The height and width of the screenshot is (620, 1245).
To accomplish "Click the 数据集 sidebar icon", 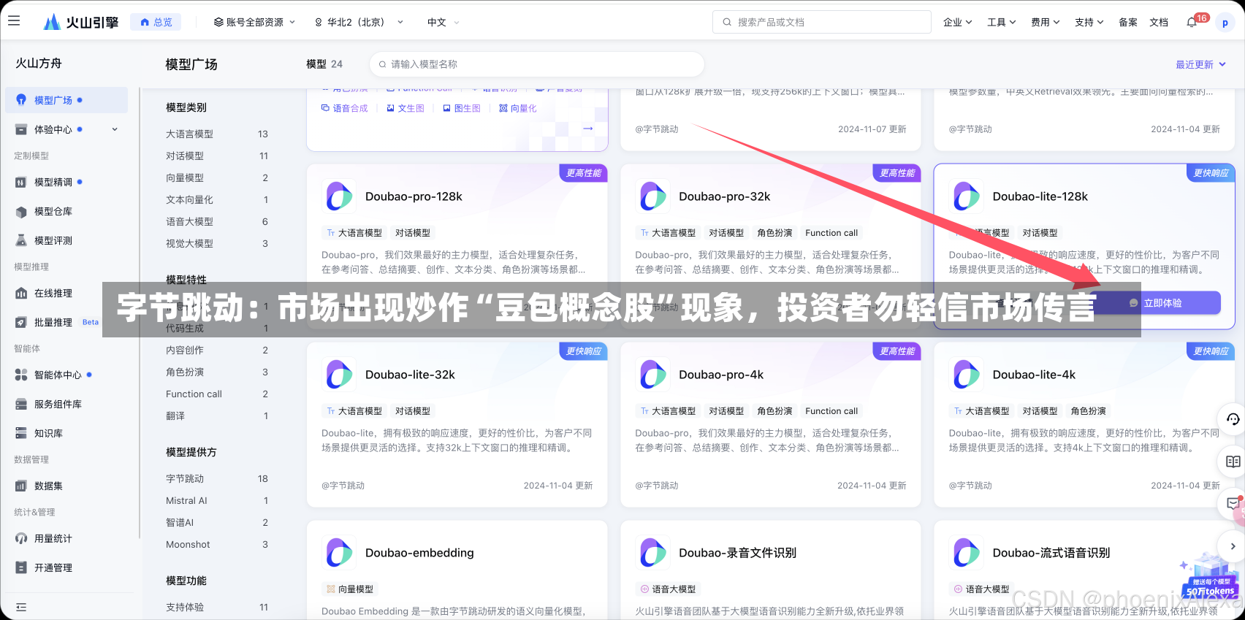I will pos(21,486).
